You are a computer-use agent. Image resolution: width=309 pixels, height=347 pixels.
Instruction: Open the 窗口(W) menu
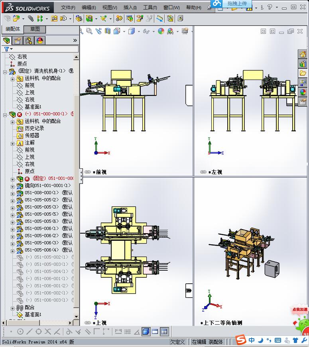[x=171, y=8]
